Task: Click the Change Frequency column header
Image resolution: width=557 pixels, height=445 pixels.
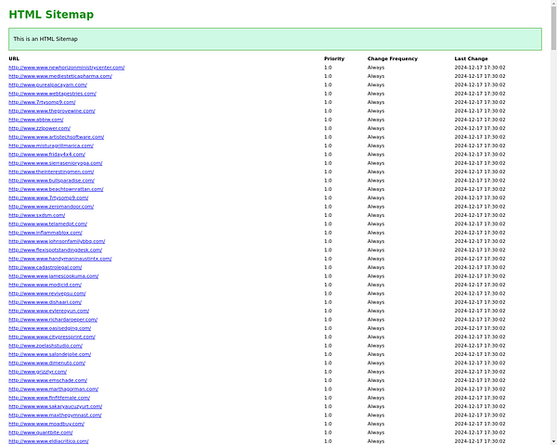Action: (x=392, y=58)
